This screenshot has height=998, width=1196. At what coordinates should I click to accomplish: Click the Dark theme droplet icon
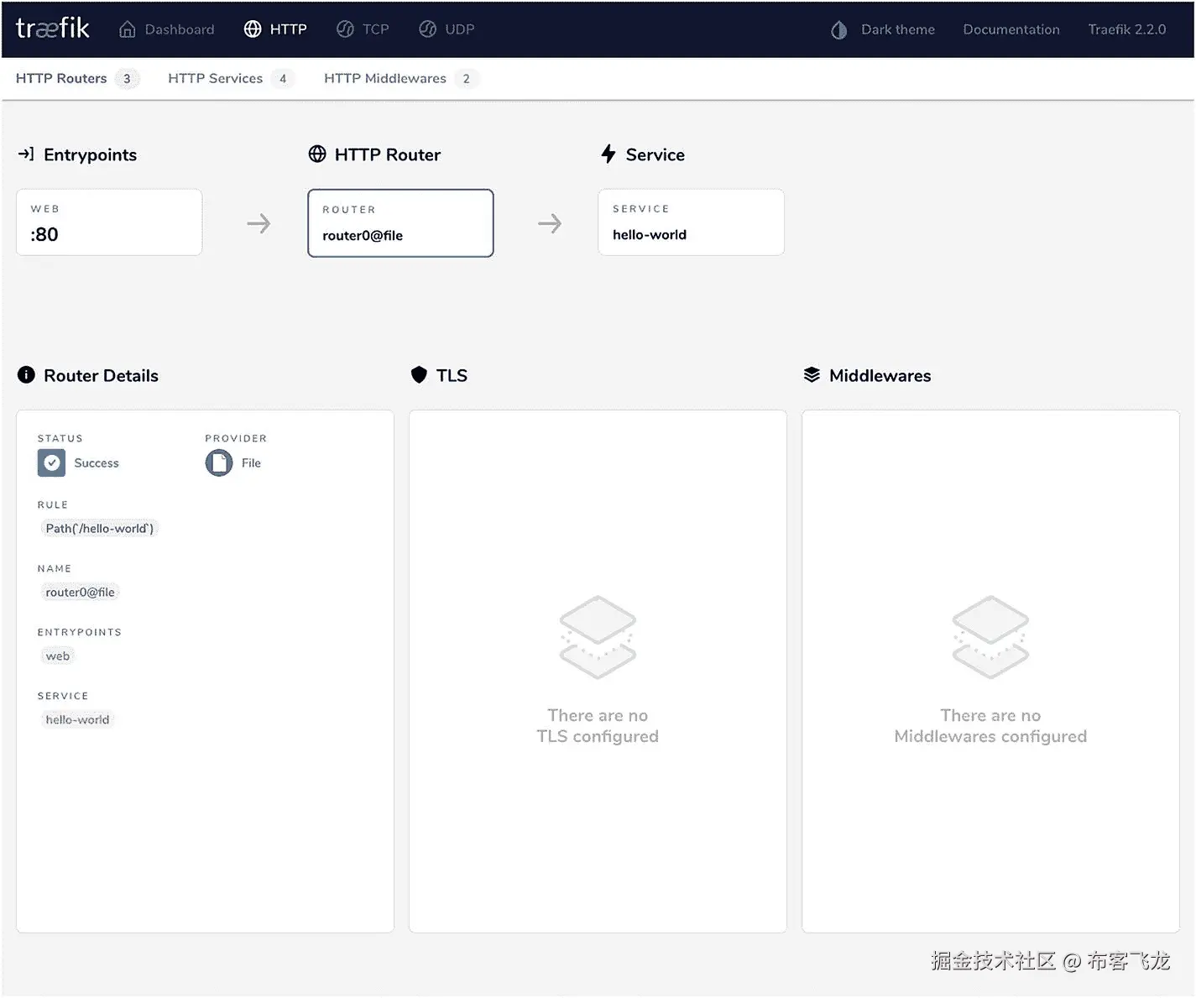click(x=838, y=30)
